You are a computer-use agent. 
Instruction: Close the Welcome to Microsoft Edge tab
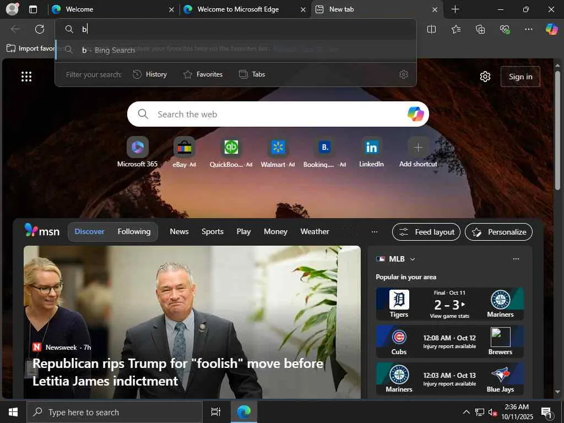pos(303,10)
